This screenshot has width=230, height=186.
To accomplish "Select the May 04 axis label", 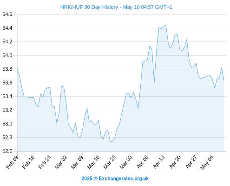I will [207, 162].
